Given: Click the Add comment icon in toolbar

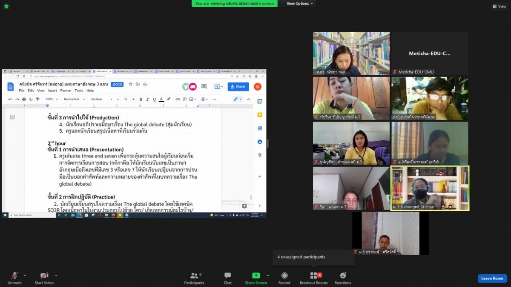Looking at the screenshot, I should (x=184, y=99).
